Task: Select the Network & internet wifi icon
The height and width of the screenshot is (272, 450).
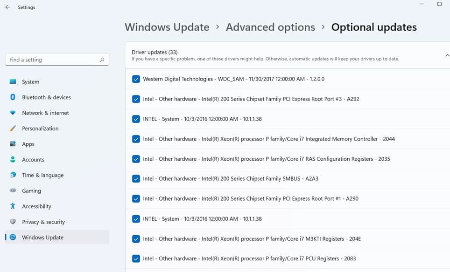Action: [13, 113]
